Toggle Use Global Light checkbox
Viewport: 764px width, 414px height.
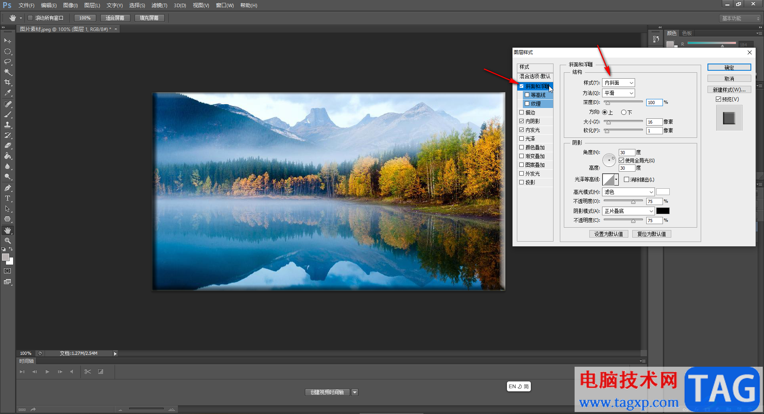(x=621, y=161)
